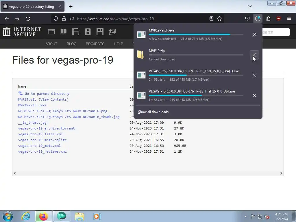The image size is (296, 222).
Task: Open site security padlock icon
Action: [64, 19]
